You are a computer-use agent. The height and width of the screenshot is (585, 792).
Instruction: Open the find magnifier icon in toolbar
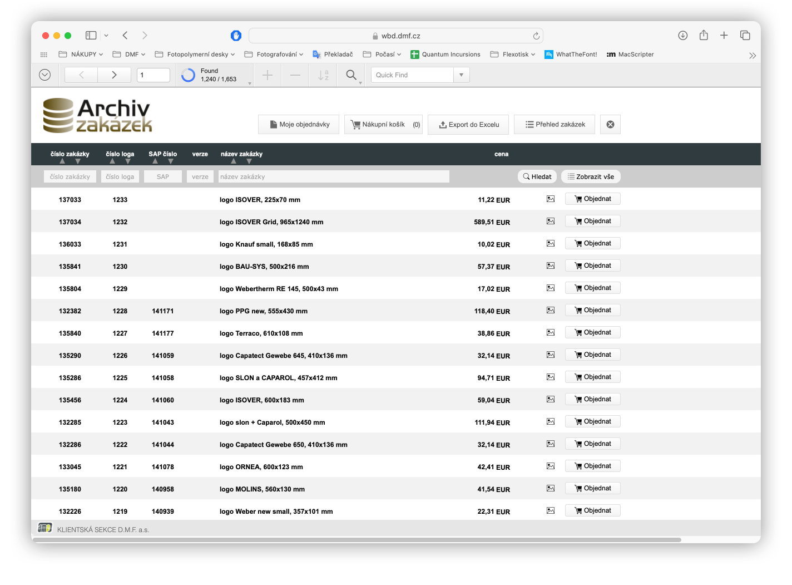(351, 75)
